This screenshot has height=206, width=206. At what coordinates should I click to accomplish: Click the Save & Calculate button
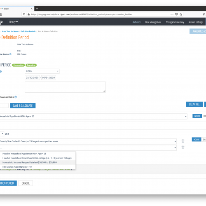23,105
